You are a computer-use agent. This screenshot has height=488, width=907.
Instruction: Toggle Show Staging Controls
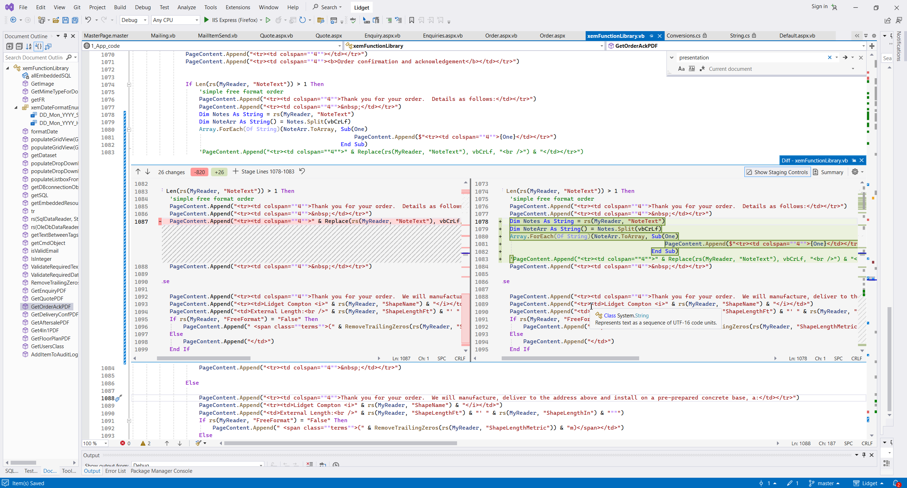point(777,172)
